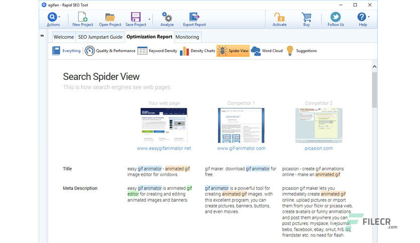Select the Spider View button
The image size is (420, 243).
pyautogui.click(x=233, y=51)
